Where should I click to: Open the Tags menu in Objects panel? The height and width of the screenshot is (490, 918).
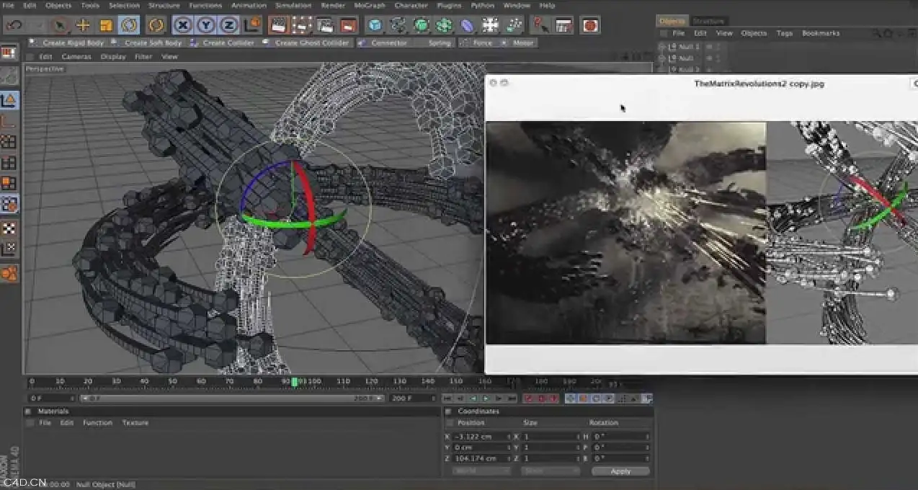click(x=784, y=33)
